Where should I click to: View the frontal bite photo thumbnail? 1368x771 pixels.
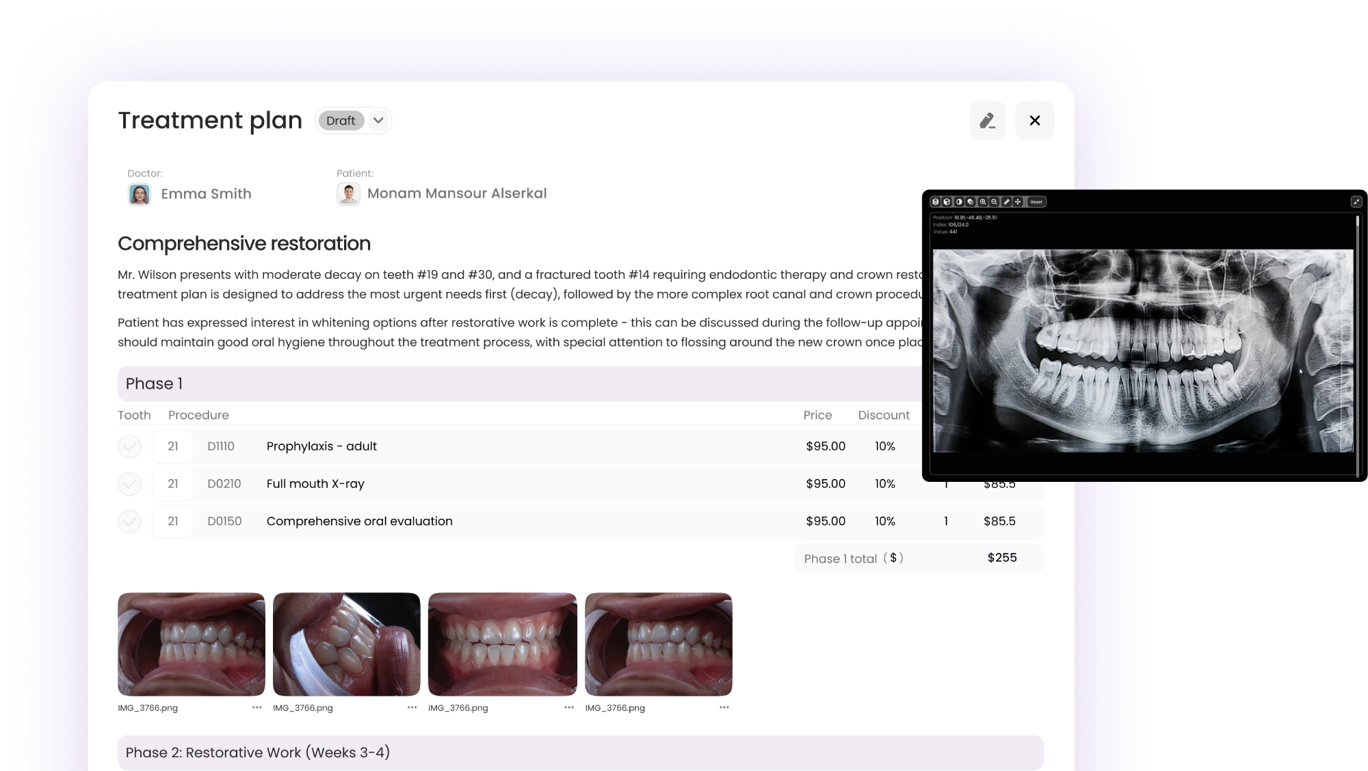[503, 643]
